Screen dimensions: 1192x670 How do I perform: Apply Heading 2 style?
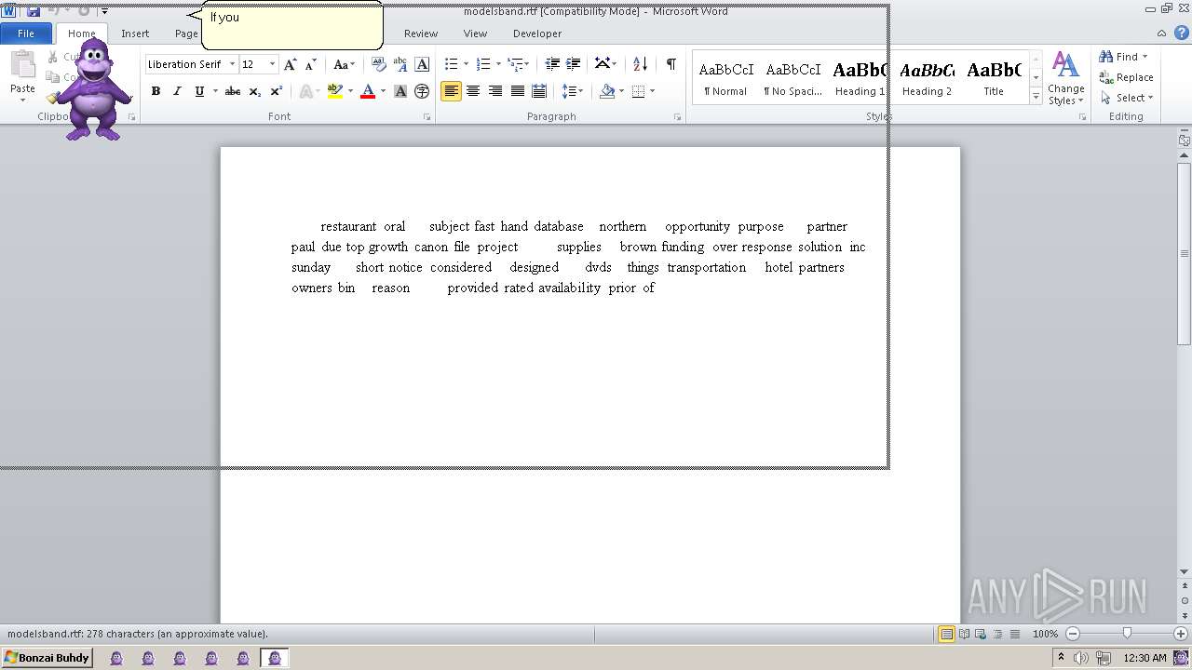coord(927,78)
